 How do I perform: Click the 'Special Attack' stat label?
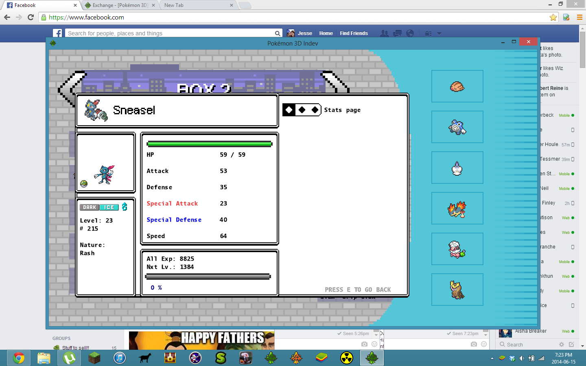[172, 203]
